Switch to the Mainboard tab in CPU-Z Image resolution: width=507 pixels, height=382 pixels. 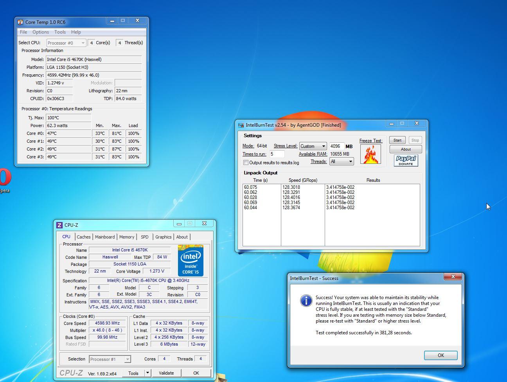[105, 237]
